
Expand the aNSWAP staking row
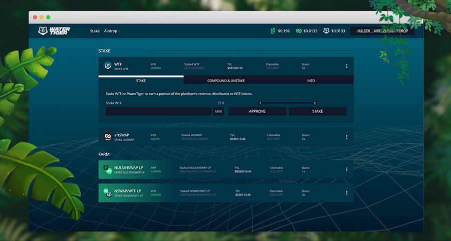[226, 137]
